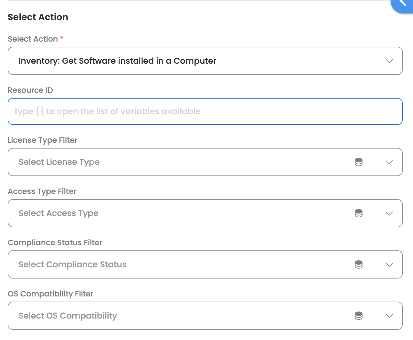The height and width of the screenshot is (340, 413).
Task: Click the chevron on License Type dropdown
Action: [389, 162]
